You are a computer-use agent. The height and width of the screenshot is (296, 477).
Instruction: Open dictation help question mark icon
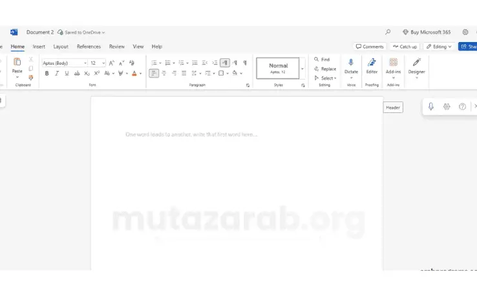(462, 107)
